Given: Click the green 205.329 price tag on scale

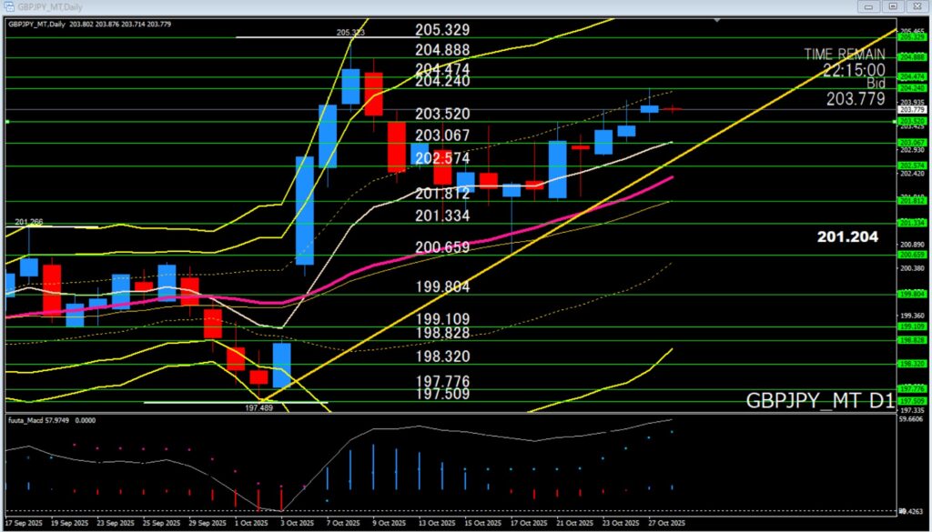Looking at the screenshot, I should click(911, 38).
